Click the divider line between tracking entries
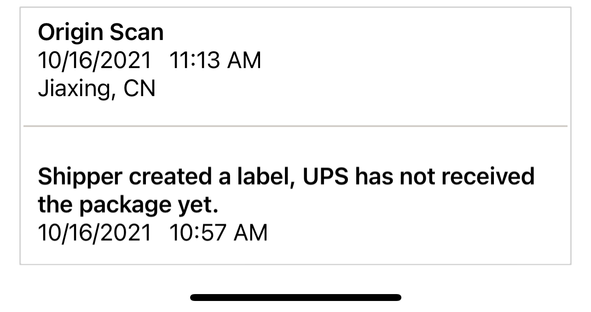591x312 pixels. [295, 126]
